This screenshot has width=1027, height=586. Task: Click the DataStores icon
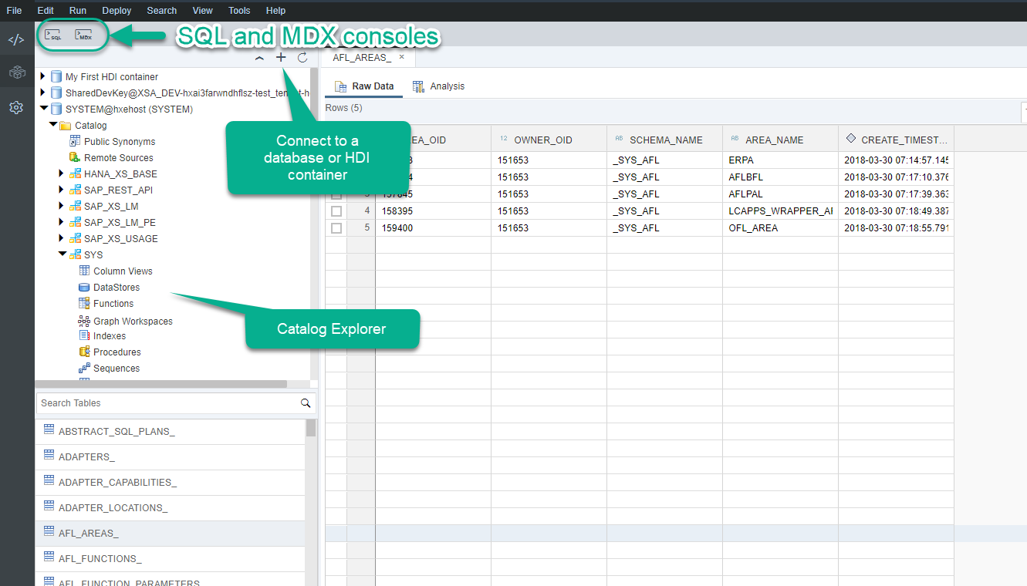tap(85, 287)
